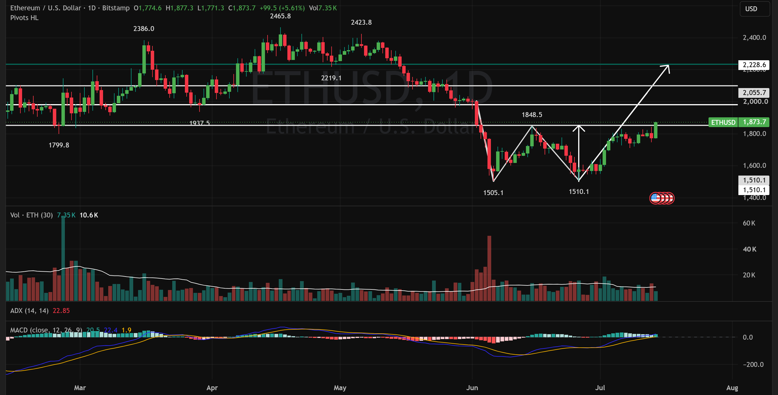Select the MACD (close, 12, 26, 9) legend
The width and height of the screenshot is (778, 395).
tap(46, 330)
